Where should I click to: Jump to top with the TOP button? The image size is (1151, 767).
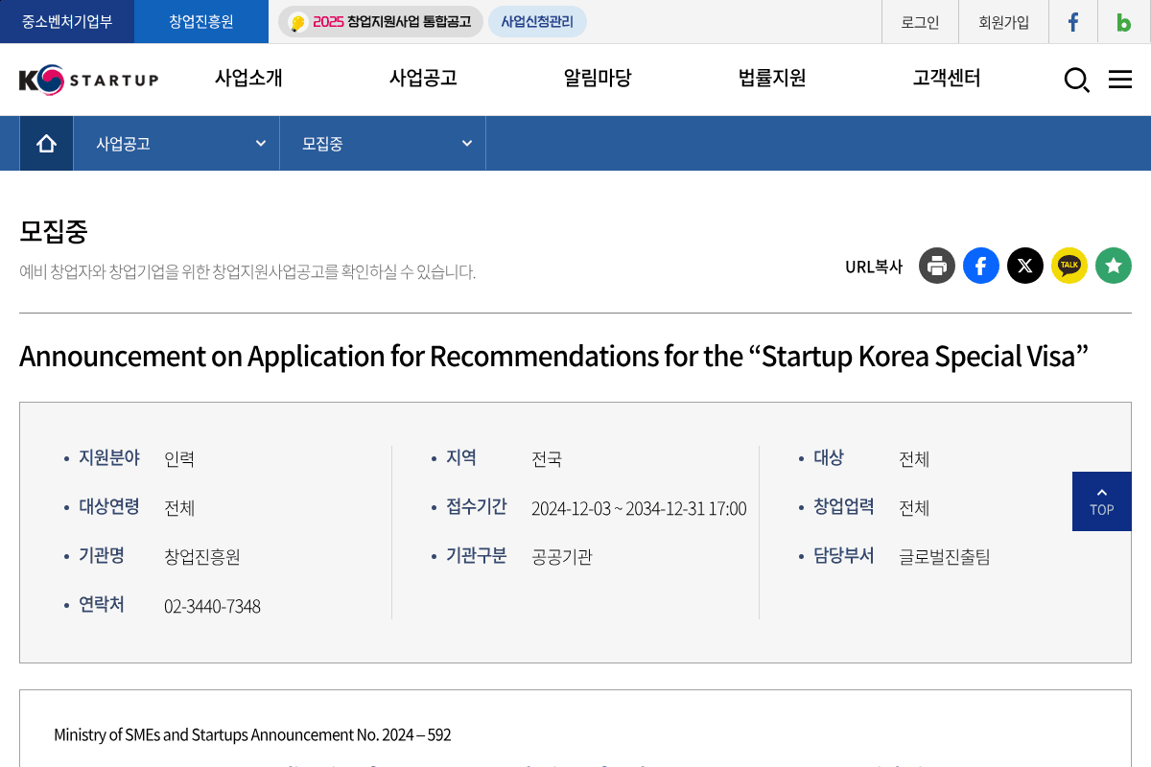coord(1101,500)
